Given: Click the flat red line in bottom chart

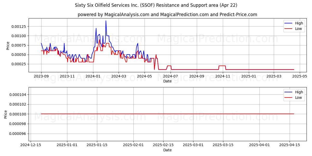Looking at the screenshot, I should [167, 114].
